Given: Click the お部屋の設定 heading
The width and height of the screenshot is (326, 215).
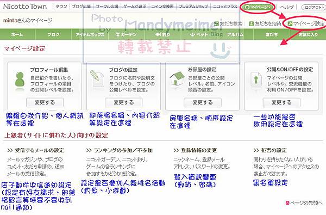Looking at the screenshot, I should pyautogui.click(x=202, y=69).
